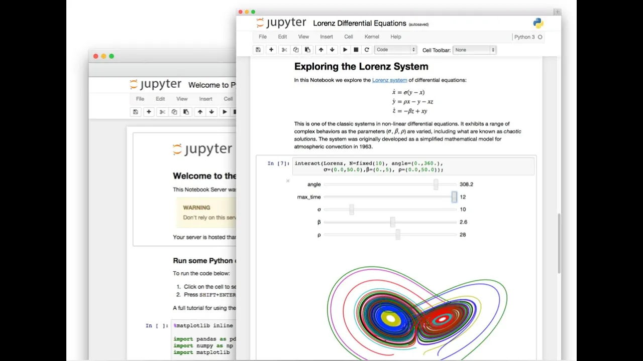This screenshot has width=643, height=361.
Task: Open Kernel menu in Lorenz notebook
Action: coord(372,37)
